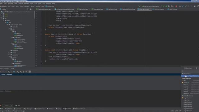The image size is (199, 112).
Task: Click the Build project hammer icon
Action: point(139,6)
